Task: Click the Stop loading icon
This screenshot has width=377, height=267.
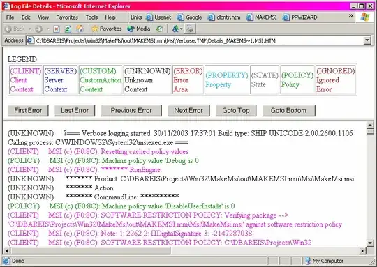Action: (57, 29)
